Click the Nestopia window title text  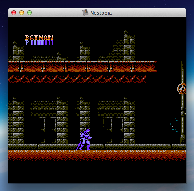[x=101, y=13]
